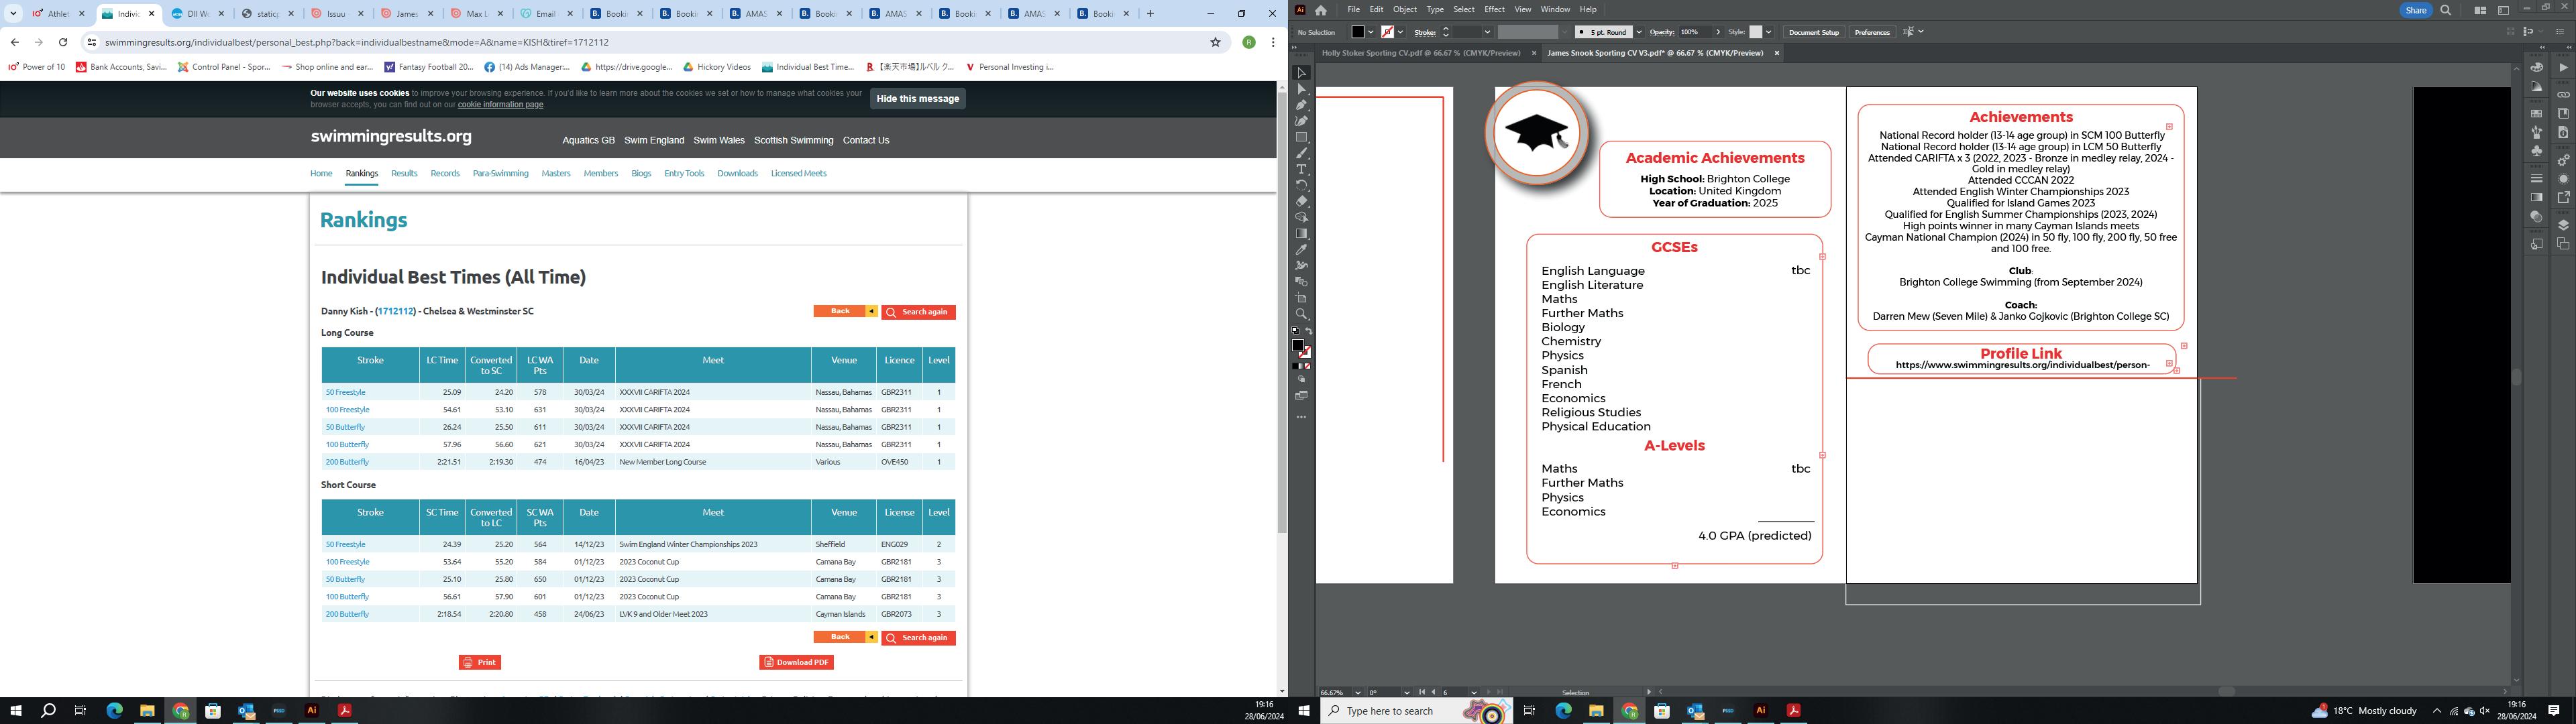Expand the stroke weight dropdown
The height and width of the screenshot is (724, 2576).
tap(1487, 32)
